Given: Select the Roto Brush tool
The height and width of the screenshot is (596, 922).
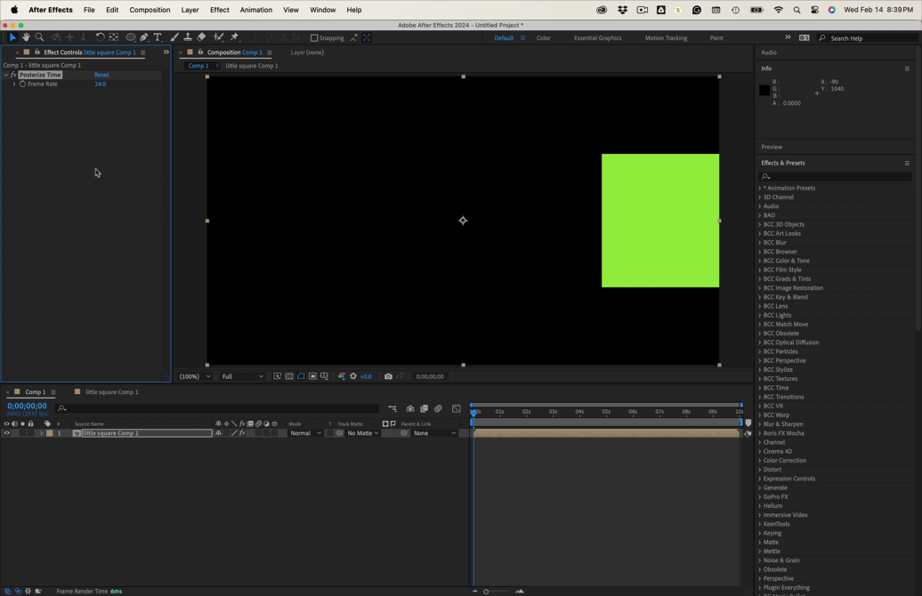Looking at the screenshot, I should coord(218,37).
